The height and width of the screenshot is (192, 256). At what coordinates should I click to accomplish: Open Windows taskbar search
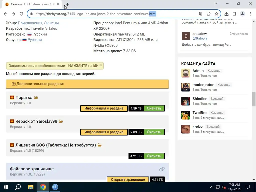[x=18, y=187]
